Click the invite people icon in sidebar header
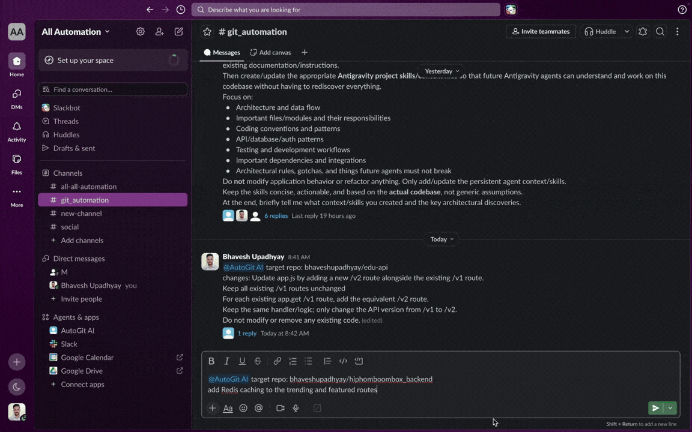 click(x=159, y=32)
